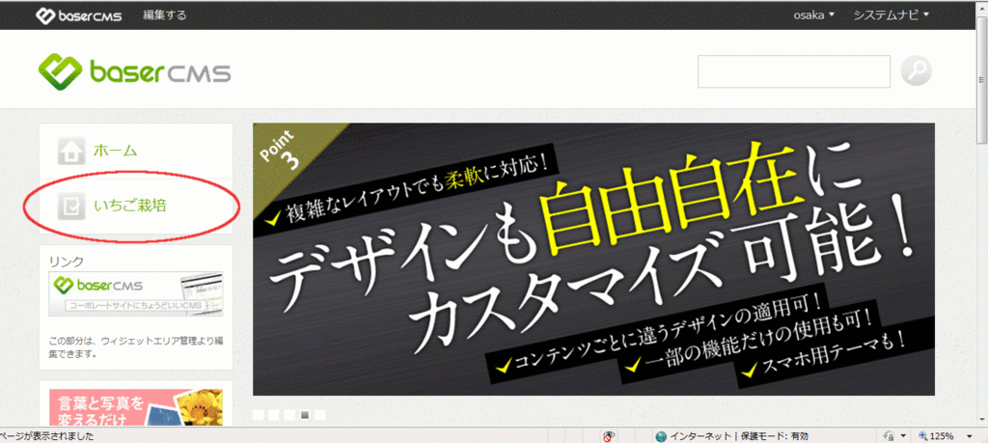Expand the osaka user dropdown

813,15
